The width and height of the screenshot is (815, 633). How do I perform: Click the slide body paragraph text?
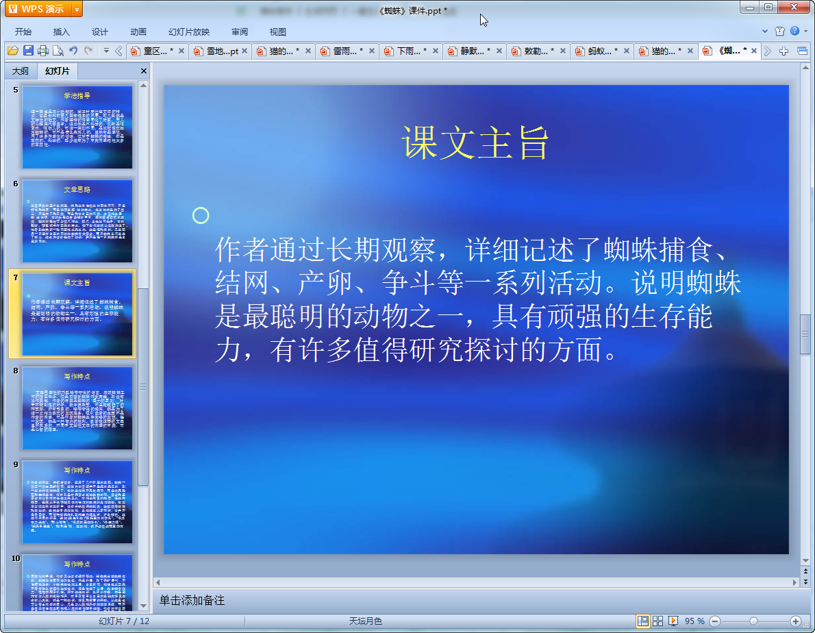click(x=477, y=299)
